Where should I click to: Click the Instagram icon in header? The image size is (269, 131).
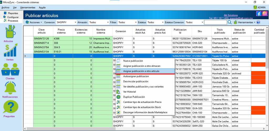(265, 14)
